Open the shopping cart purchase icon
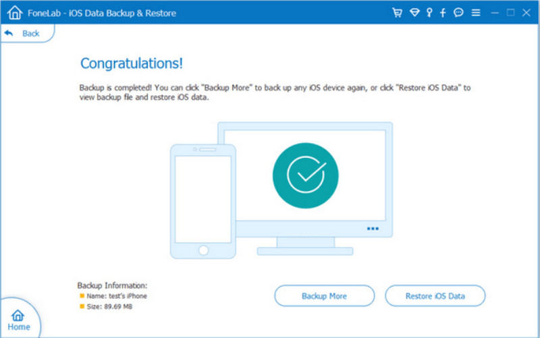 tap(397, 13)
